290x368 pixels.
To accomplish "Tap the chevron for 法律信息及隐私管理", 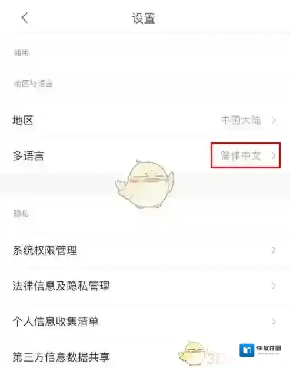I will point(274,286).
